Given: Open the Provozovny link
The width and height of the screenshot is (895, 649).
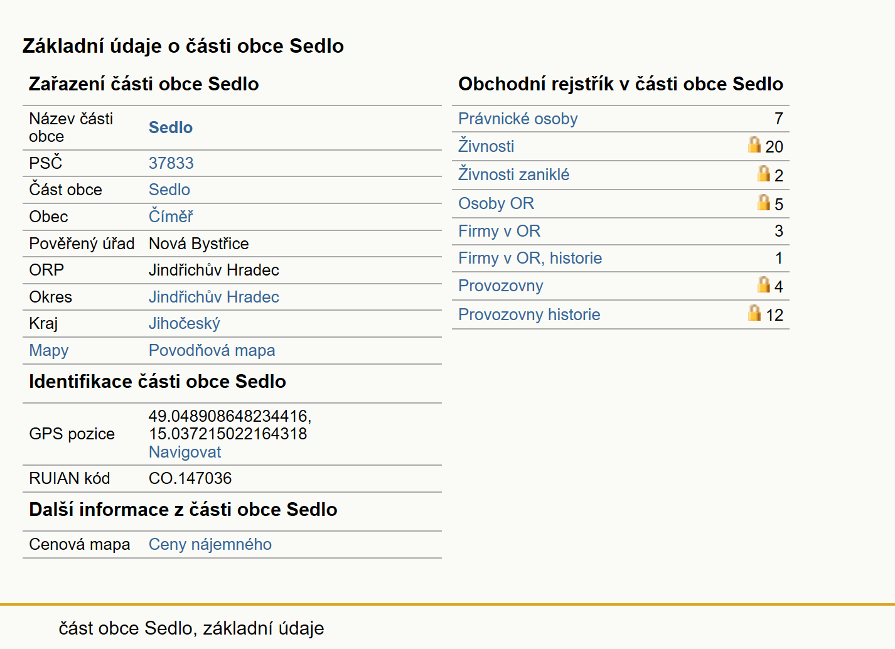Looking at the screenshot, I should (x=500, y=286).
